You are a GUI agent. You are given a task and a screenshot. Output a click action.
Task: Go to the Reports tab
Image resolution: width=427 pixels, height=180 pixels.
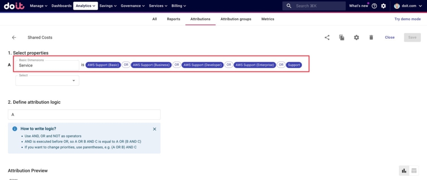(x=173, y=19)
